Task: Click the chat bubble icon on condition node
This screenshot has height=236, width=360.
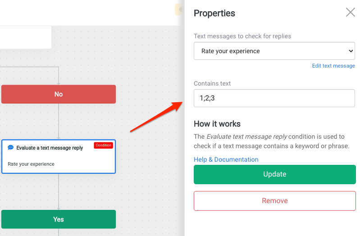Action: click(x=10, y=147)
